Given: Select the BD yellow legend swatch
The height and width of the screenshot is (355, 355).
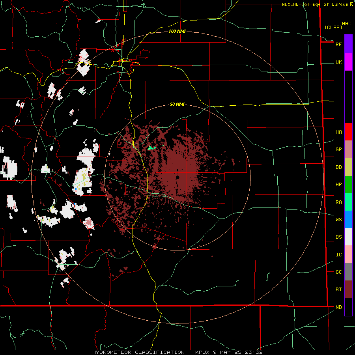Looking at the screenshot, I should tap(348, 167).
